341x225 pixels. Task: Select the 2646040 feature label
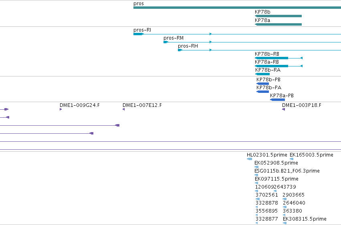pyautogui.click(x=294, y=203)
